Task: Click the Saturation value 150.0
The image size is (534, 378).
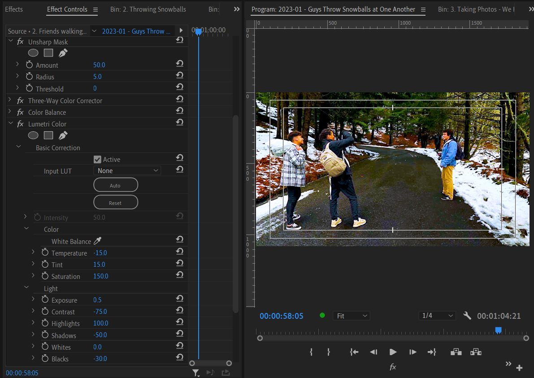Action: point(101,276)
